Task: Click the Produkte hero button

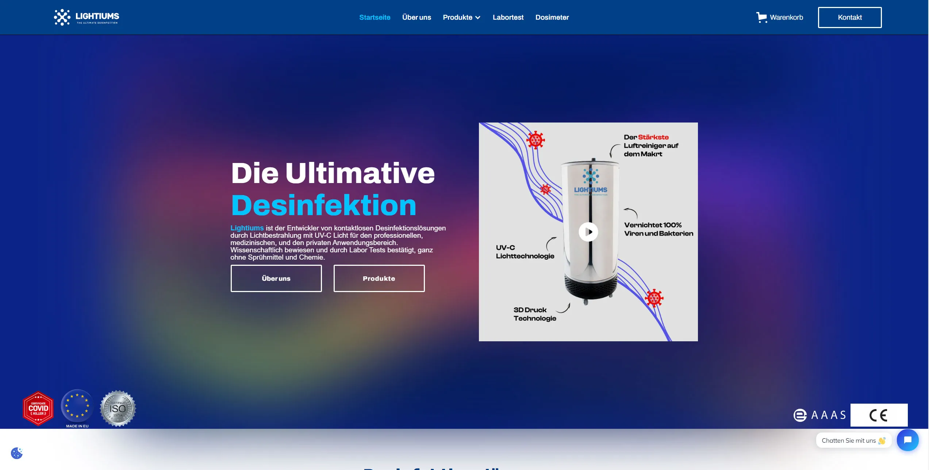Action: coord(379,278)
